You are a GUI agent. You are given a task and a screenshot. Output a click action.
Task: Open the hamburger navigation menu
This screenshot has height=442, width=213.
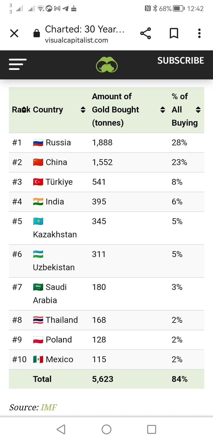click(18, 64)
